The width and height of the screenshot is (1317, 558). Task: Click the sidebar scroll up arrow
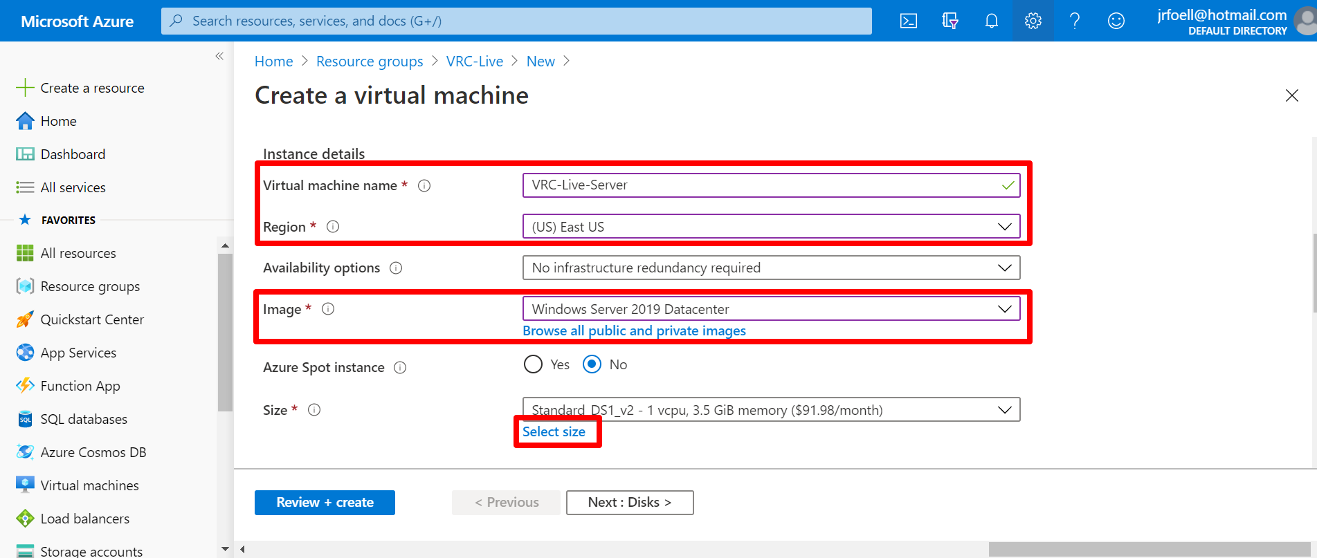pyautogui.click(x=225, y=245)
